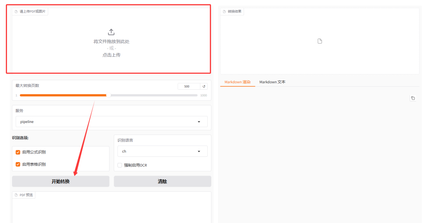The height and width of the screenshot is (223, 422).
Task: Click the 最大转换页数 slider handle
Action: tap(108, 95)
